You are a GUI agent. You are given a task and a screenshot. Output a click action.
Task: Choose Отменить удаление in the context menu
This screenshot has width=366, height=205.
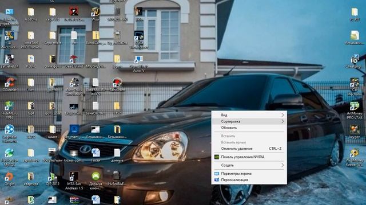[x=249, y=149]
